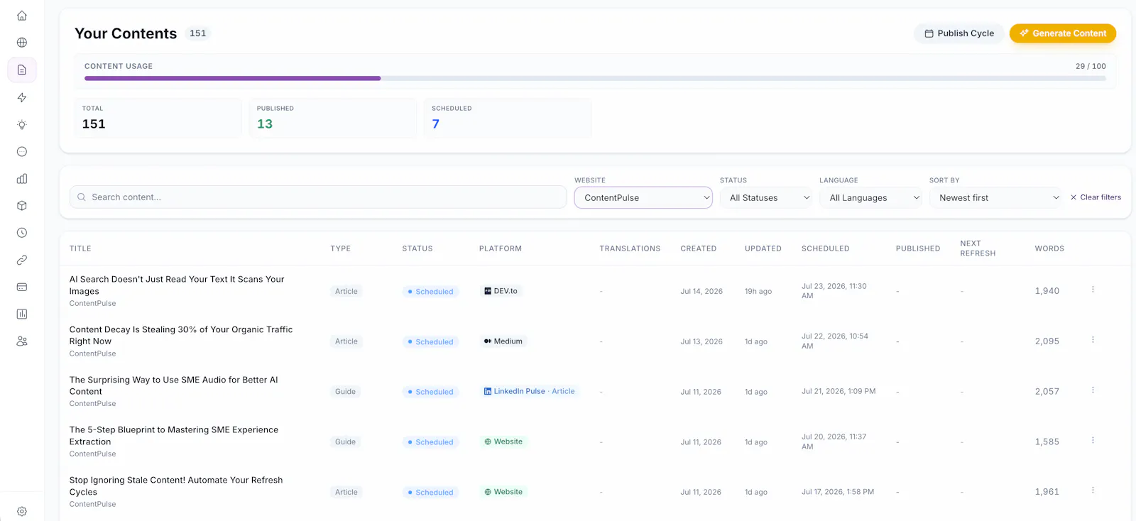
Task: Click the search magnifier icon
Action: (82, 197)
